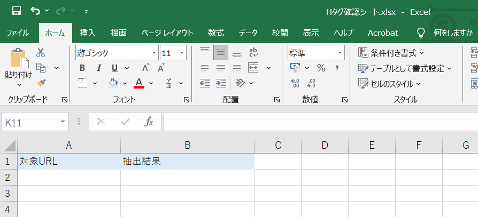Open 条件付き書式 menu
This screenshot has width=478, height=217.
[391, 53]
